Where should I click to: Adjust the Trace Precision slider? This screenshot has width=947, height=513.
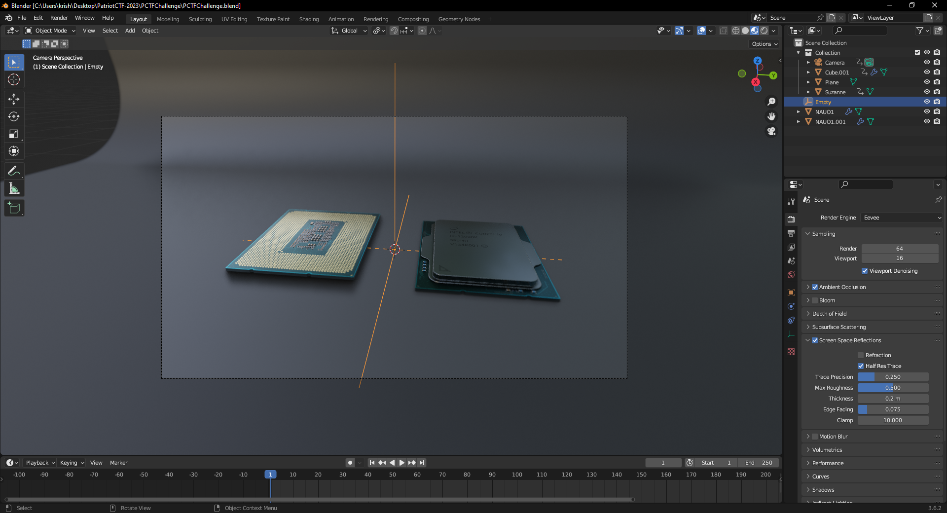point(893,377)
